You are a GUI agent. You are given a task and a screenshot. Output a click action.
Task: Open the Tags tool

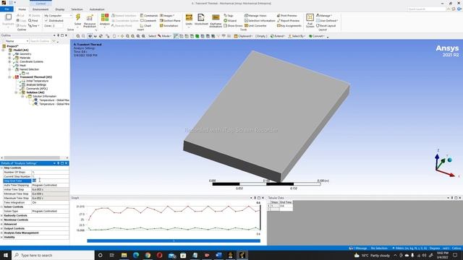[x=229, y=16]
